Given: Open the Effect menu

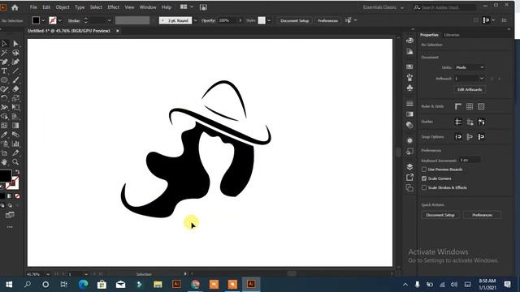Looking at the screenshot, I should point(113,7).
